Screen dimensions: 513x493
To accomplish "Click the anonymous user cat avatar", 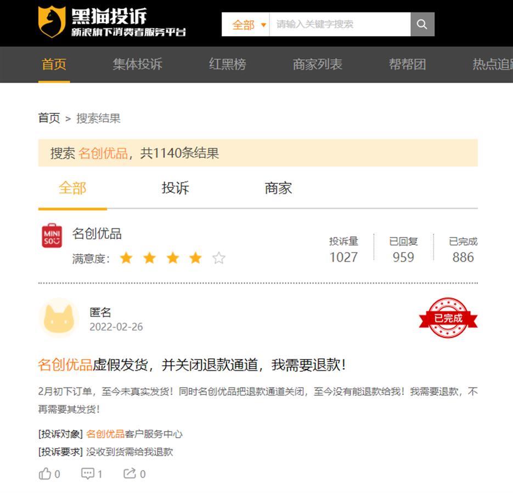I will [59, 318].
